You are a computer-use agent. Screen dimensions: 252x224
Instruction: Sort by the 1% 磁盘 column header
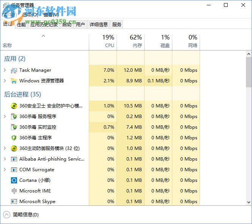pos(158,41)
